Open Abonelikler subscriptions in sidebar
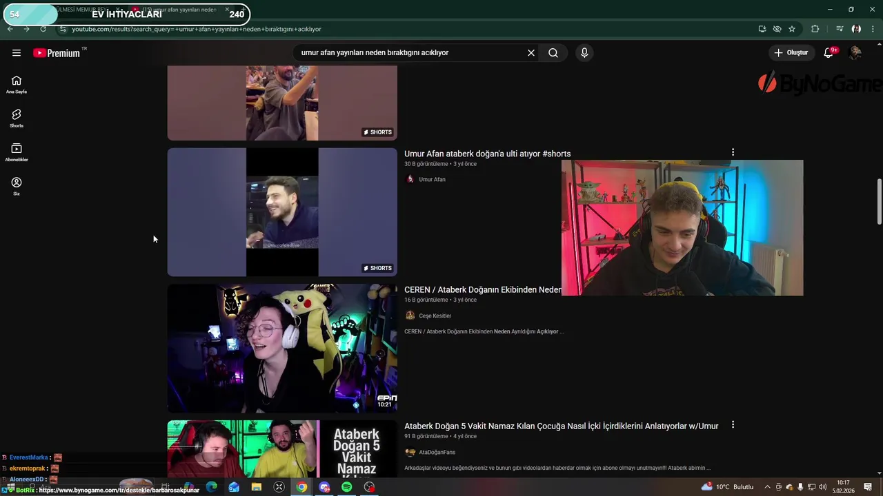This screenshot has width=883, height=496. pyautogui.click(x=17, y=152)
